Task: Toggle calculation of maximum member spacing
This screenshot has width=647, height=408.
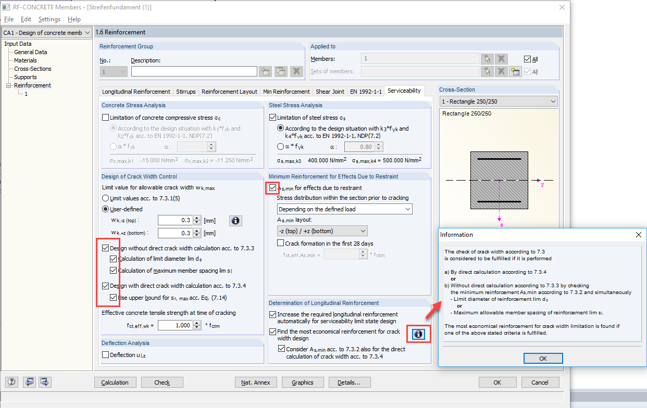Action: click(114, 271)
